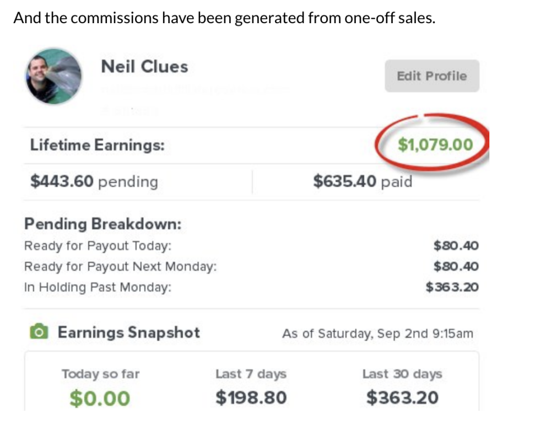The image size is (551, 430).
Task: Click Ready for Payout Today row
Action: point(251,245)
